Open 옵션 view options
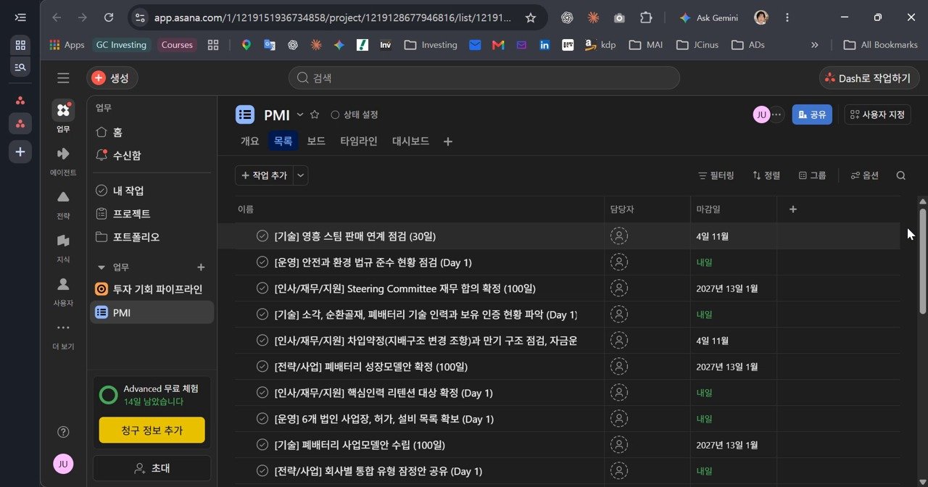 (x=864, y=175)
